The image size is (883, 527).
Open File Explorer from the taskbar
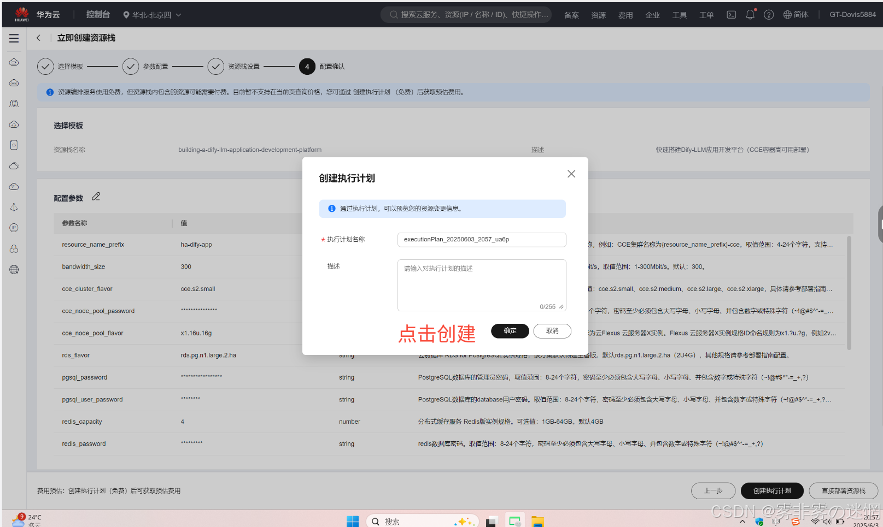click(538, 522)
